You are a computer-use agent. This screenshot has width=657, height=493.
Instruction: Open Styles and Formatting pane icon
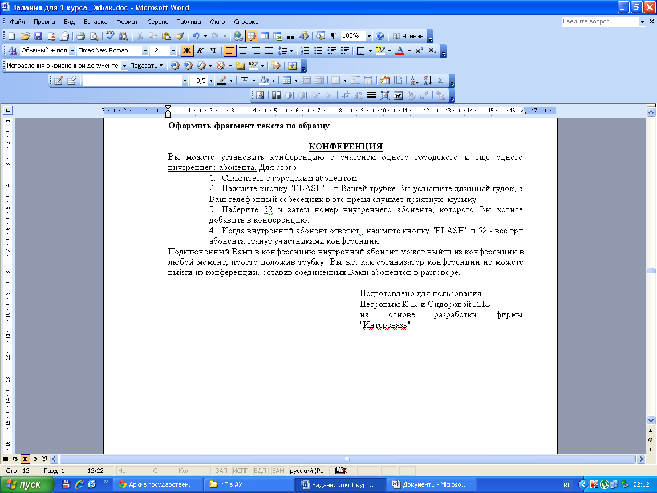pyautogui.click(x=13, y=51)
